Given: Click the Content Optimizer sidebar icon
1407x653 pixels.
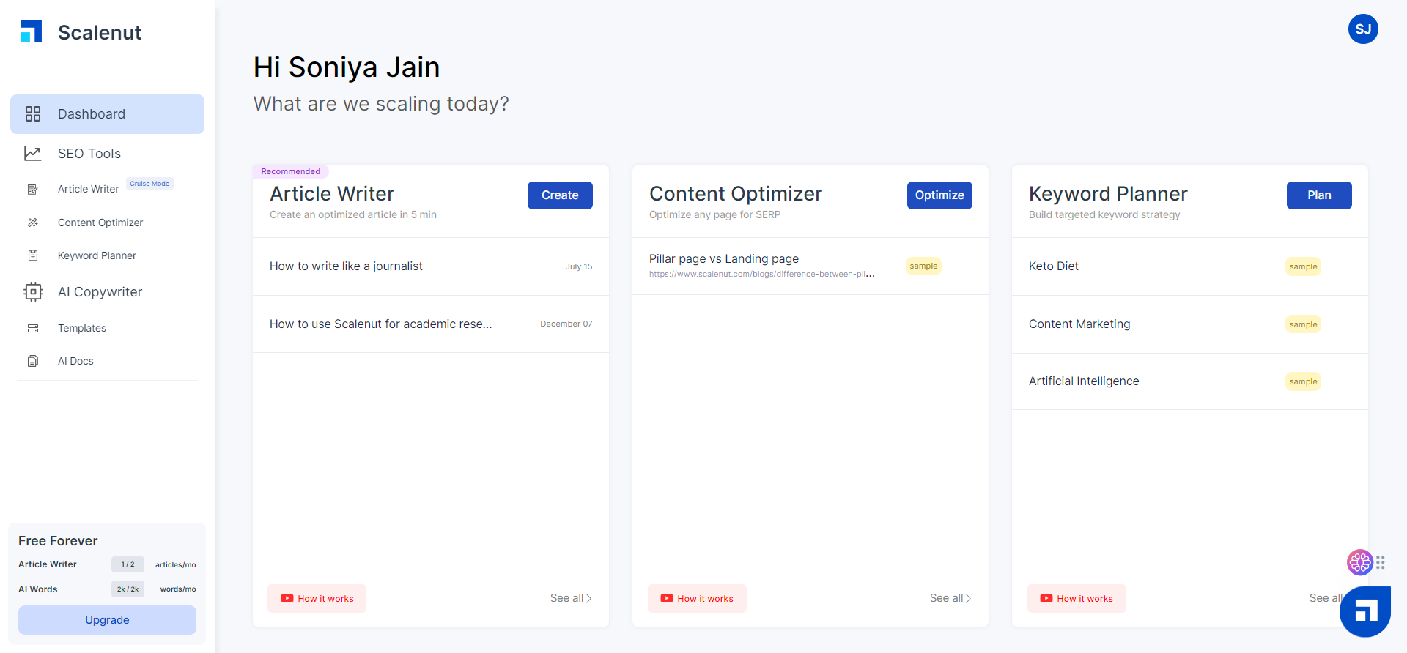Looking at the screenshot, I should pos(33,223).
